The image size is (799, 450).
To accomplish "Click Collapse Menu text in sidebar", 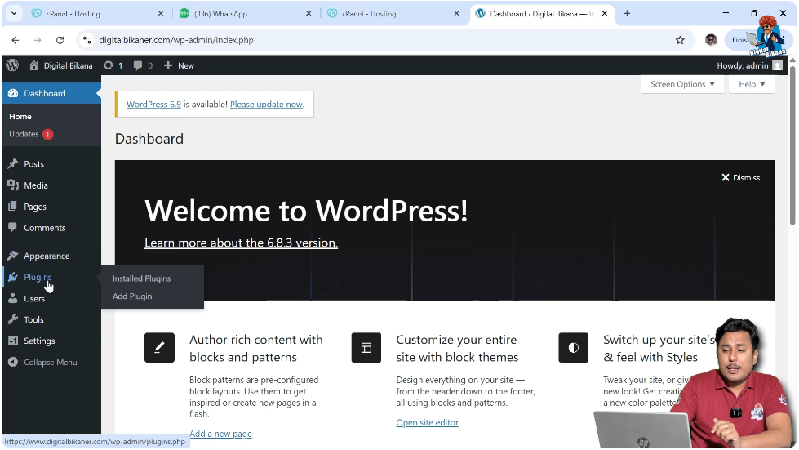I will coord(51,362).
